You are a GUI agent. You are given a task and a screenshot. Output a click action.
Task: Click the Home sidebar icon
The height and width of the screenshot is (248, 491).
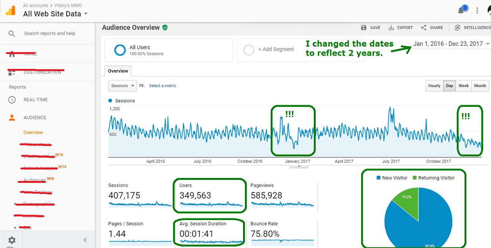pos(12,54)
